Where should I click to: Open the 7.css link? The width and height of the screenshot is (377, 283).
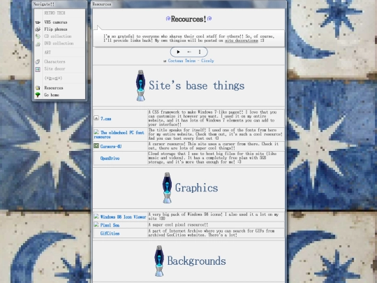click(106, 119)
